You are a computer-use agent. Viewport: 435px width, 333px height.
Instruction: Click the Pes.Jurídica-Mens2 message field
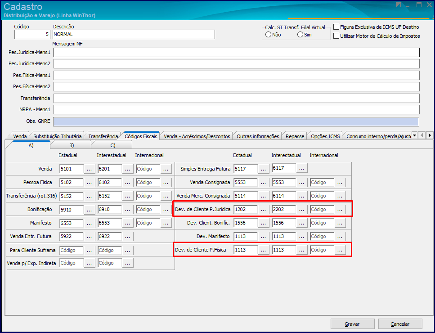point(236,64)
